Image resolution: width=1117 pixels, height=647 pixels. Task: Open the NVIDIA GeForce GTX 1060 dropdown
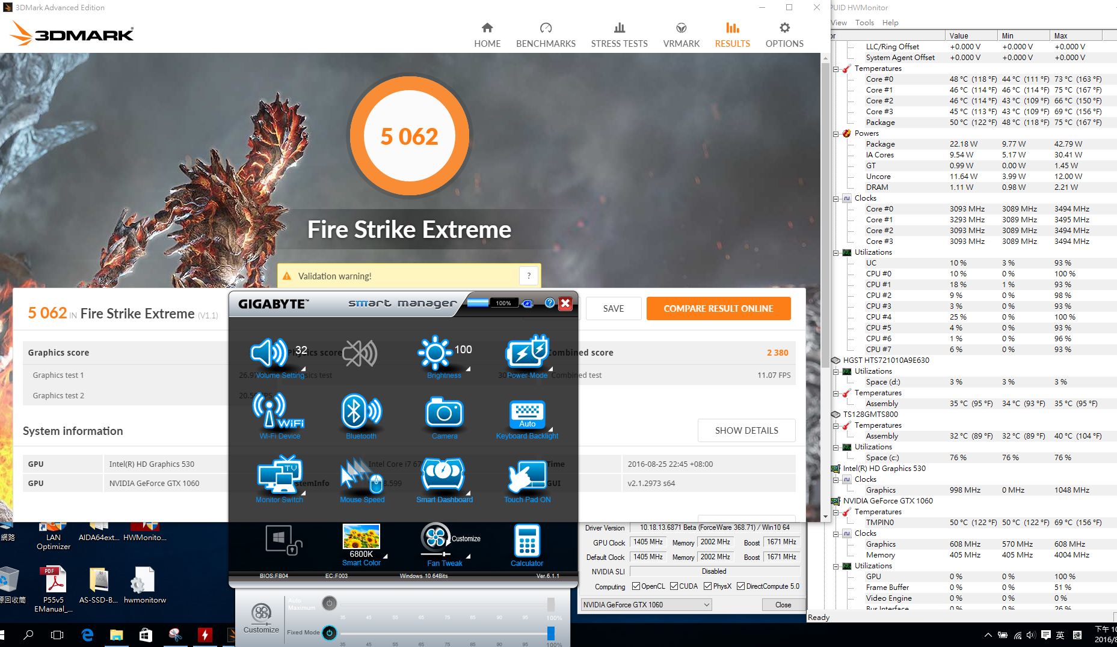647,605
